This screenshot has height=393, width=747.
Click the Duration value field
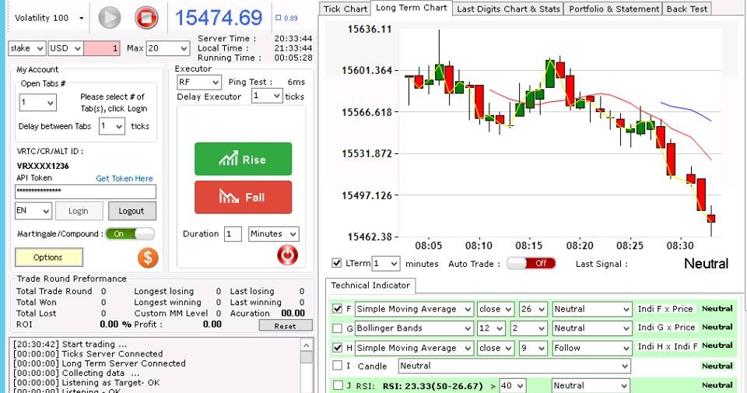233,234
